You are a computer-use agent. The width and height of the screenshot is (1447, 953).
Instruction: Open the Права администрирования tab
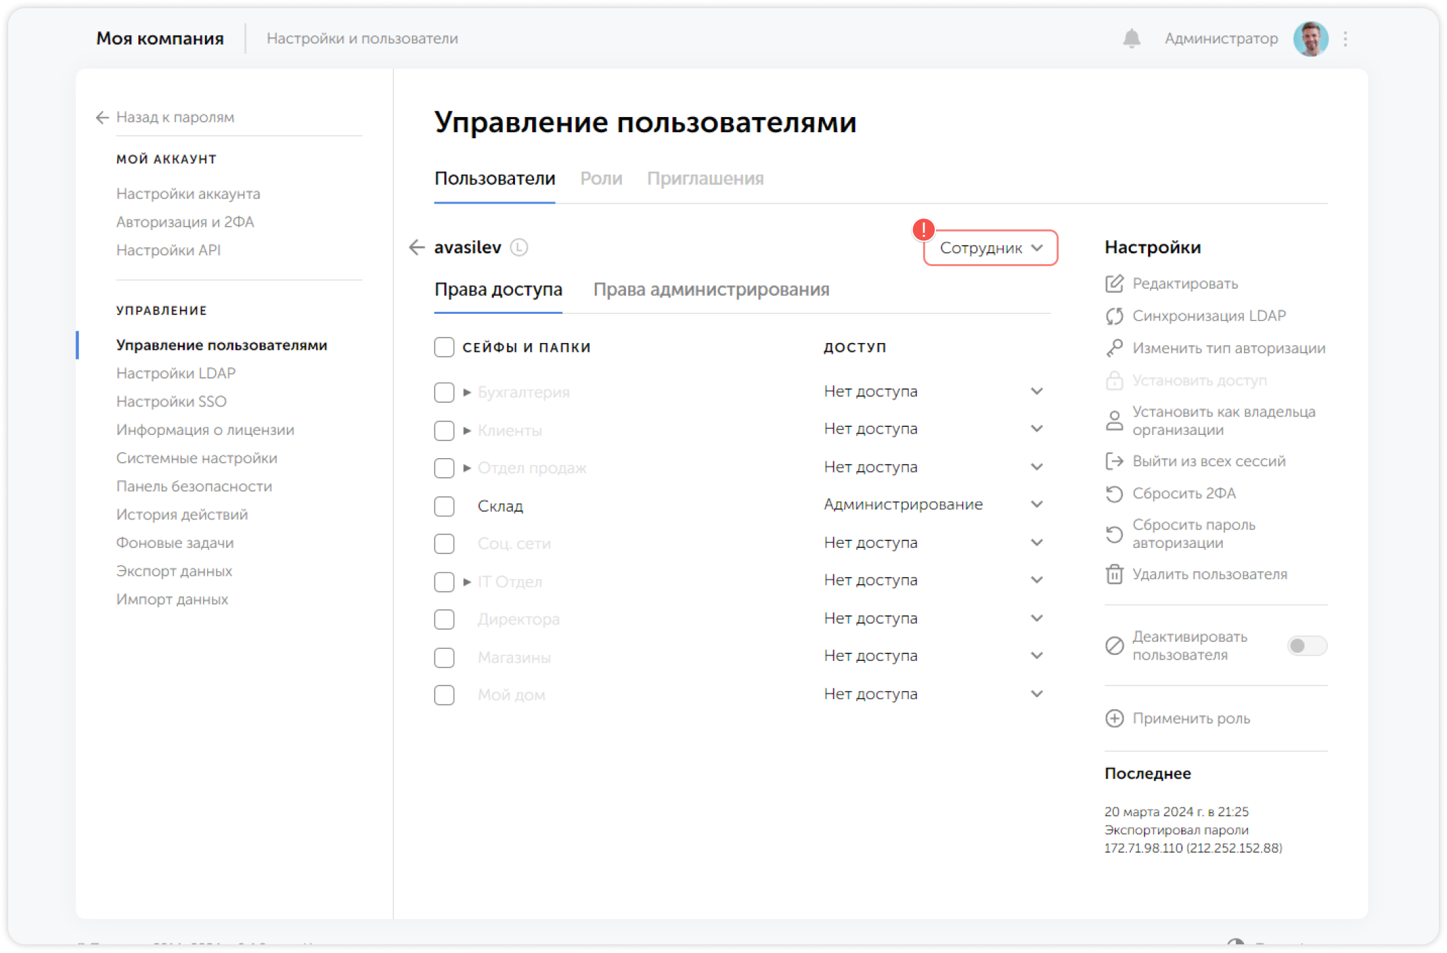click(712, 289)
